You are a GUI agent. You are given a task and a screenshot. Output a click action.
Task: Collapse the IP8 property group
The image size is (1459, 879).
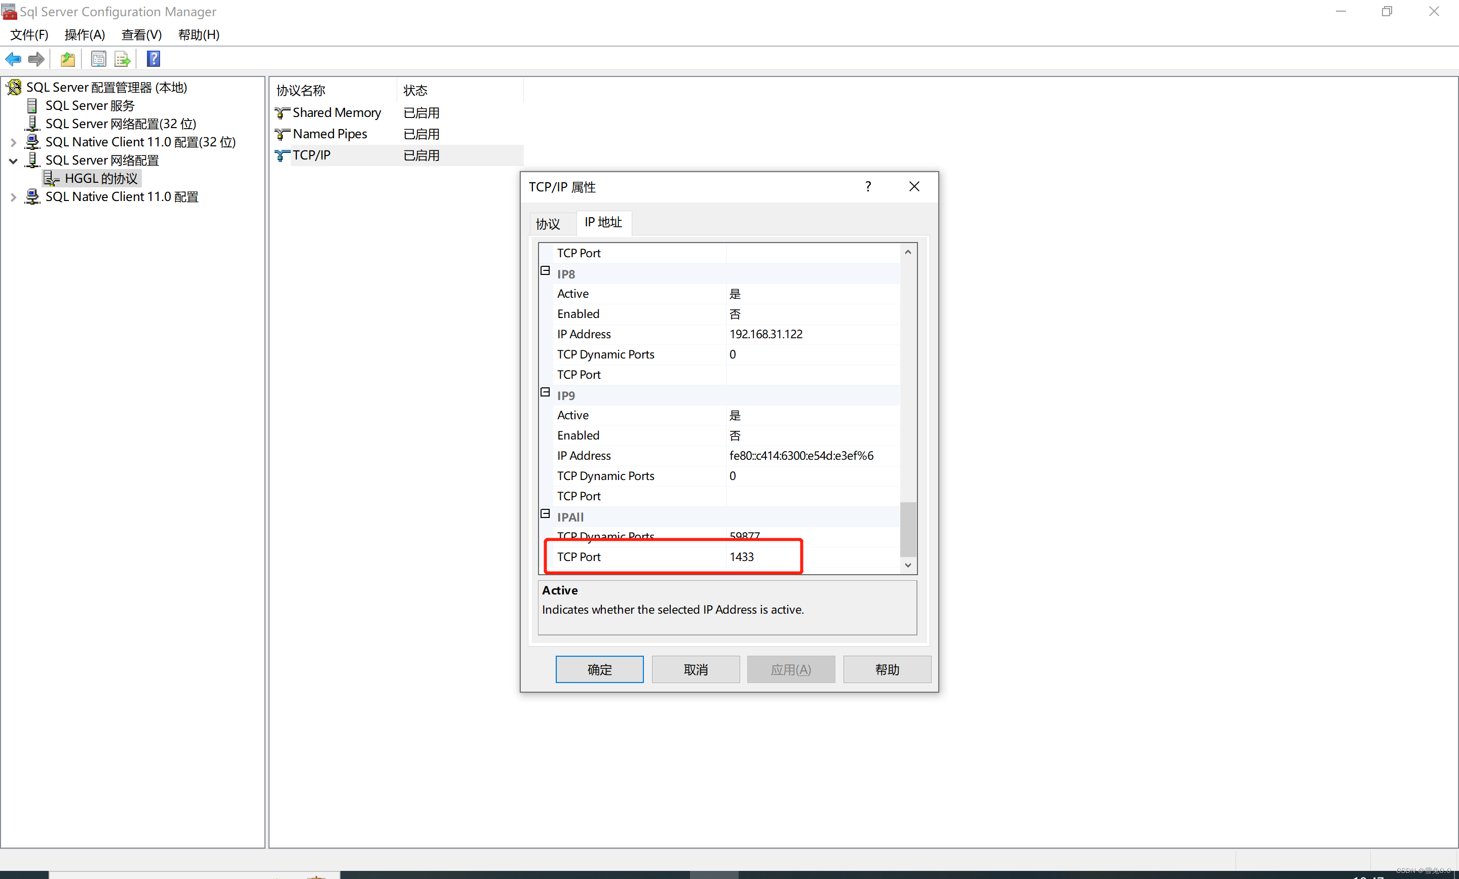pyautogui.click(x=545, y=271)
